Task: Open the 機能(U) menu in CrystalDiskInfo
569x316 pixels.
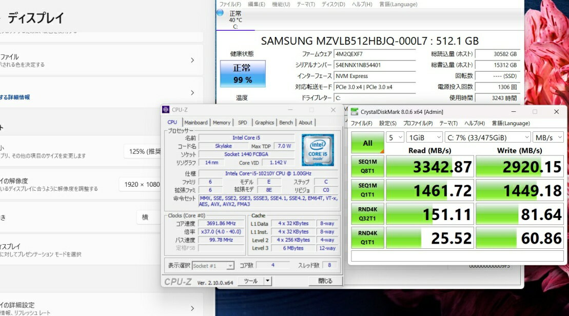Action: click(x=281, y=4)
